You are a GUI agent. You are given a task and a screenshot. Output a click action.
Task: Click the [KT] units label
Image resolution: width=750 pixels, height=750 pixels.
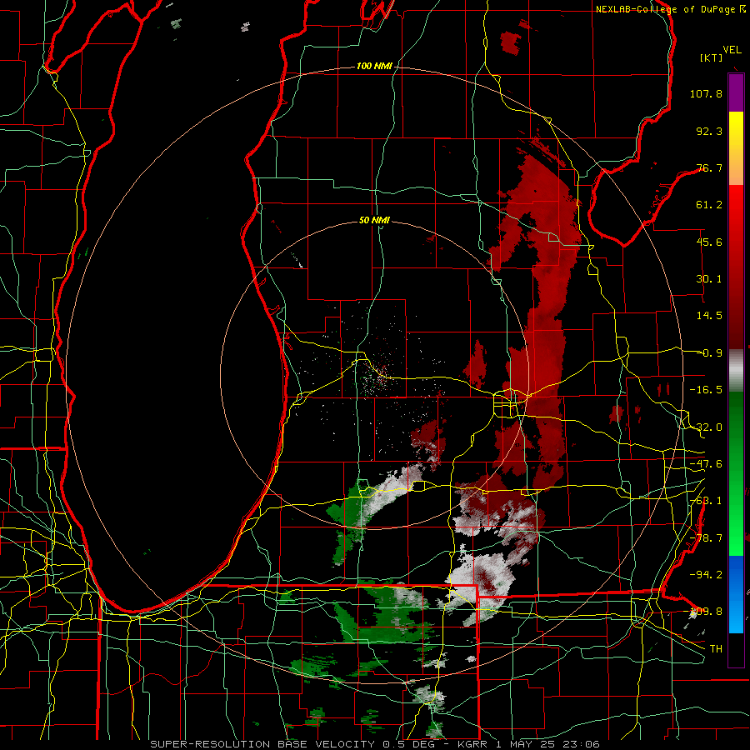pos(712,57)
